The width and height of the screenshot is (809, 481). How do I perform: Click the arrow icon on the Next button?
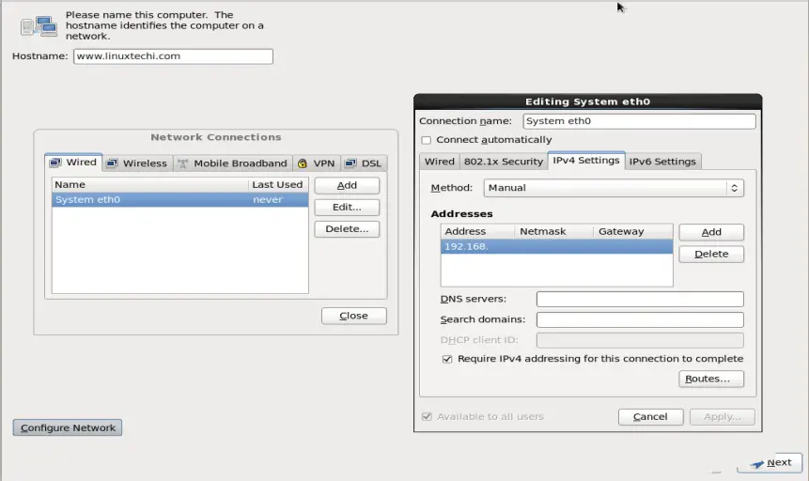tap(757, 463)
